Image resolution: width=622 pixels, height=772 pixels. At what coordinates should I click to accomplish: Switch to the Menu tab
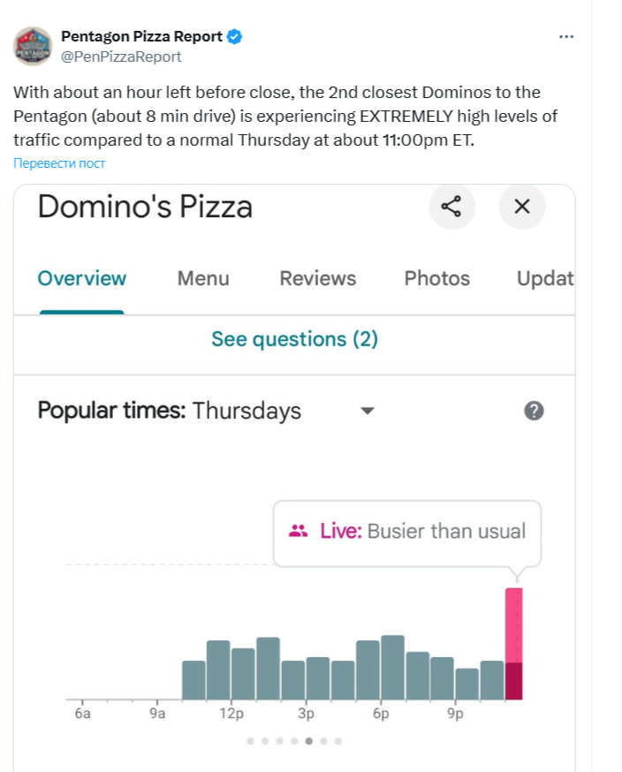point(203,279)
